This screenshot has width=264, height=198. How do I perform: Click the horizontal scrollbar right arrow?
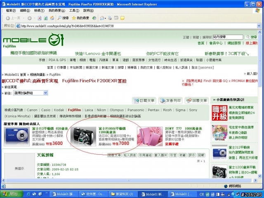[255, 180]
